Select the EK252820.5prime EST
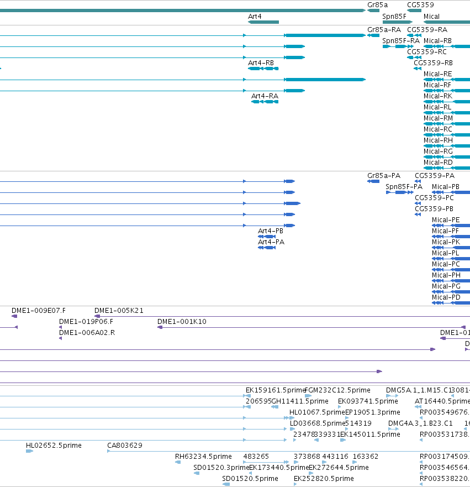This screenshot has width=470, height=487. [x=295, y=484]
